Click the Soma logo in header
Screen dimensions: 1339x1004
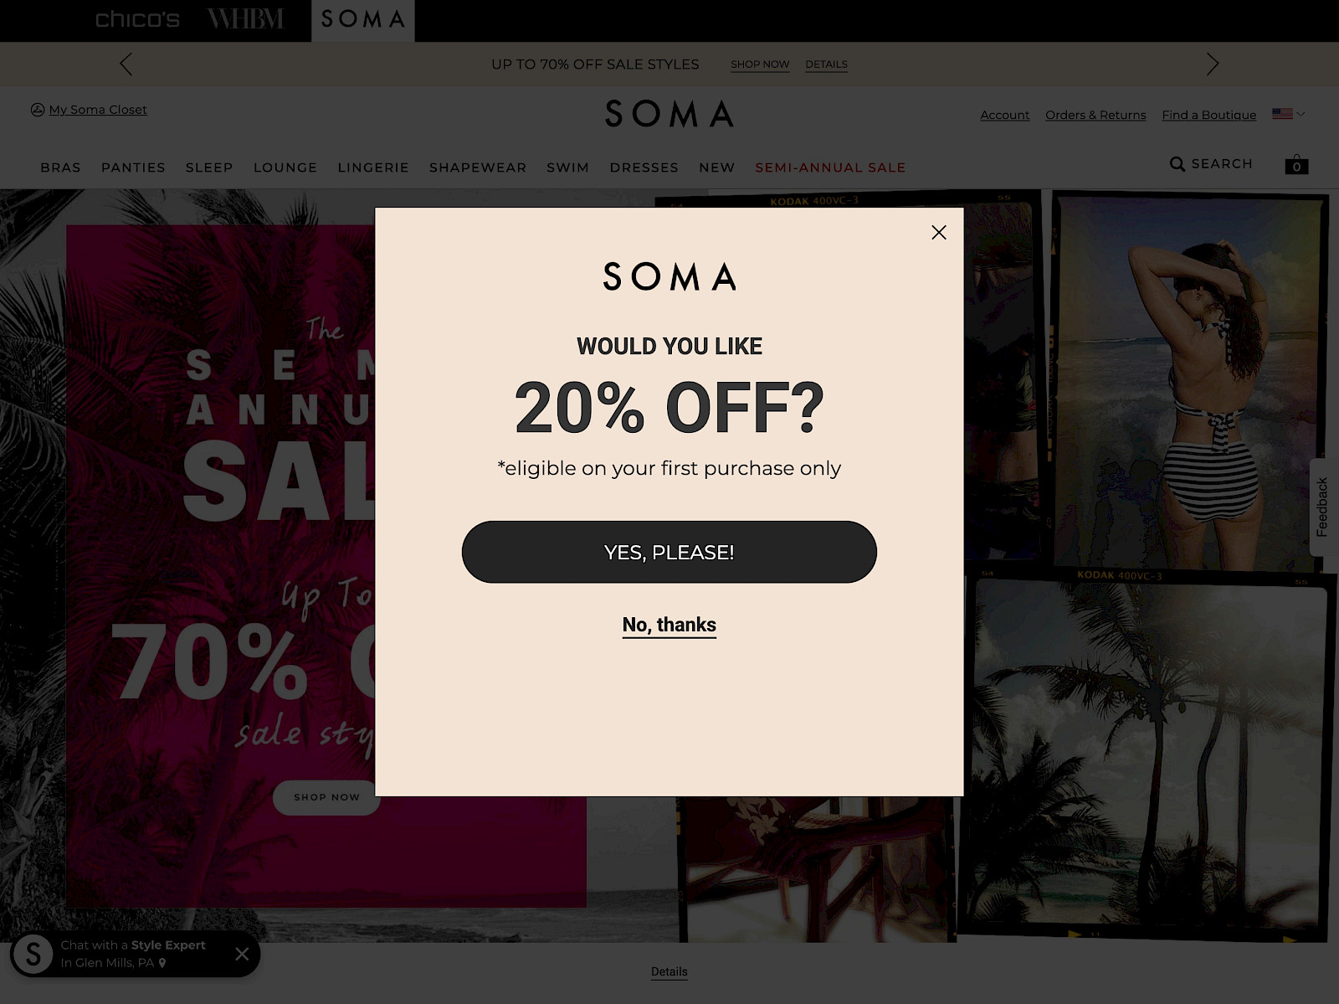tap(669, 114)
